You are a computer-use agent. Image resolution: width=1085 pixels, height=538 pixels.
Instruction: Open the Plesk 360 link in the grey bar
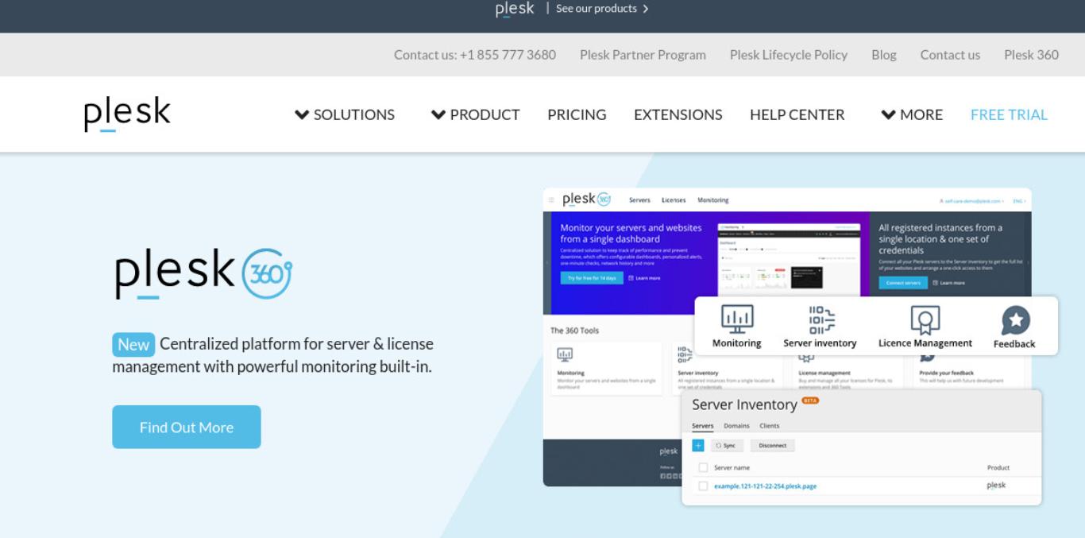[x=1031, y=55]
